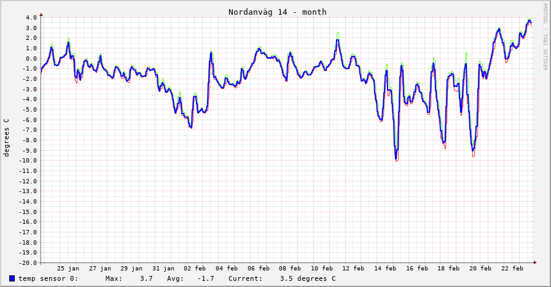551x287 pixels.
Task: Select the 25 jan date label
Action: pyautogui.click(x=68, y=269)
